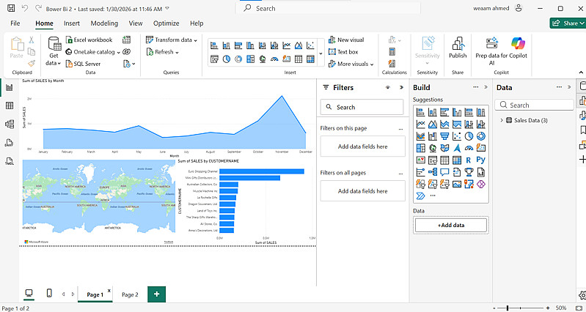Open the View ribbon tab

click(x=136, y=23)
